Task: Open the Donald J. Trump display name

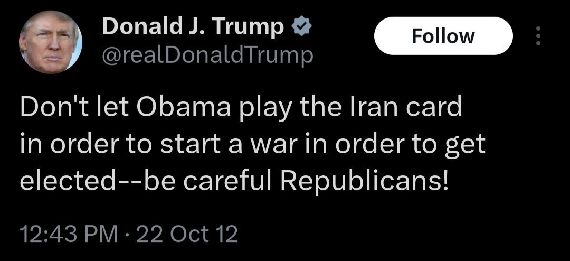Action: (x=193, y=27)
